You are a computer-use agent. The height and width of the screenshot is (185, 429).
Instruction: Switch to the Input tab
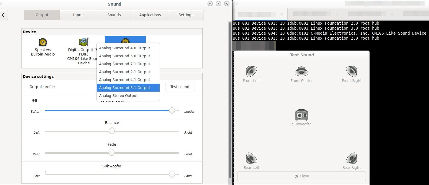pos(78,15)
